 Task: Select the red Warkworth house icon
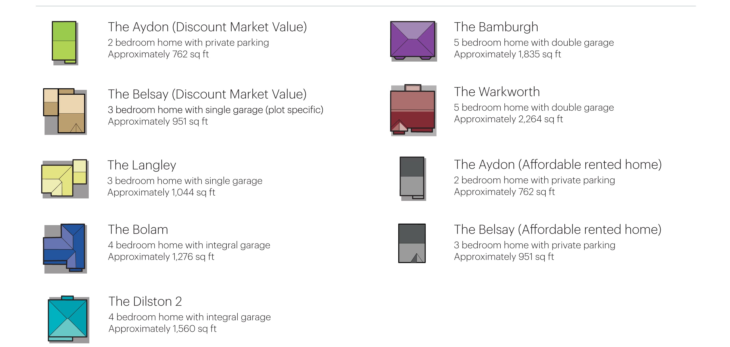tap(413, 110)
